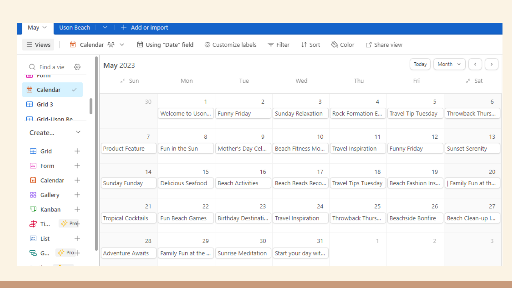Click the Sort arrows icon
Image resolution: width=512 pixels, height=288 pixels.
[304, 45]
